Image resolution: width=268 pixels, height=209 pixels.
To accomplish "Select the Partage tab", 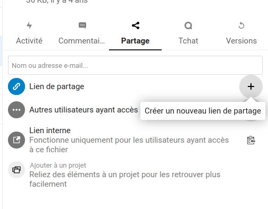I will click(135, 33).
